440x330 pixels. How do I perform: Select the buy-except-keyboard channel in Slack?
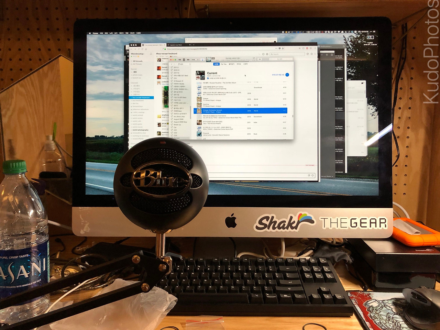point(142,98)
